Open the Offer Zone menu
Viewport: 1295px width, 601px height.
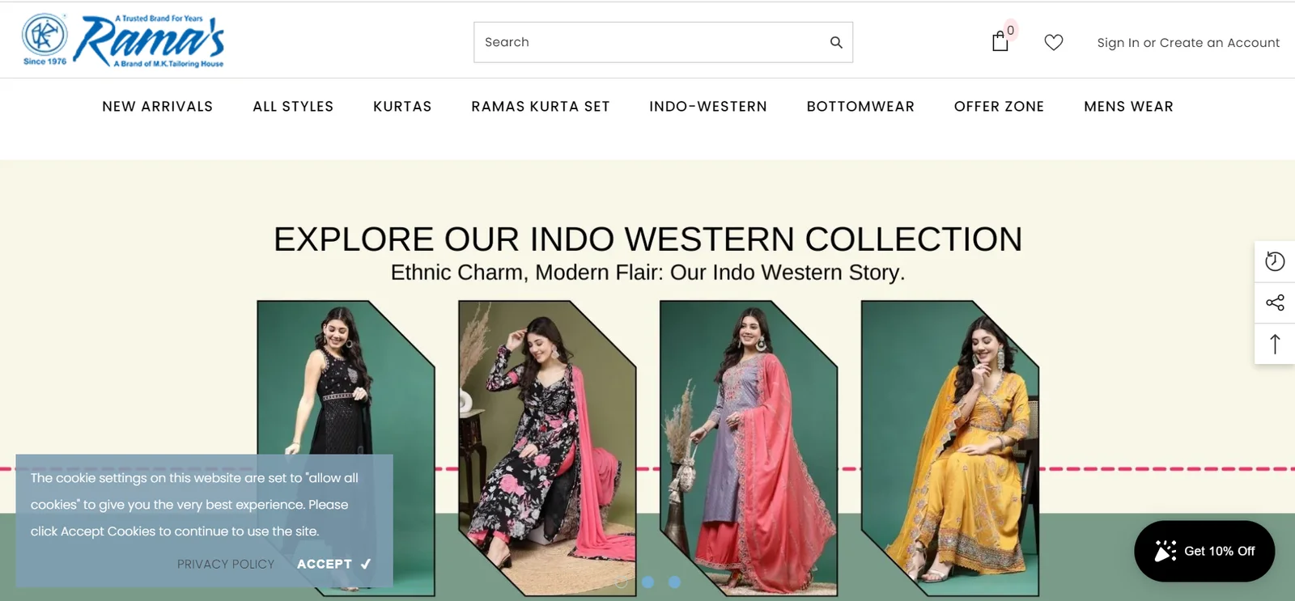click(999, 107)
